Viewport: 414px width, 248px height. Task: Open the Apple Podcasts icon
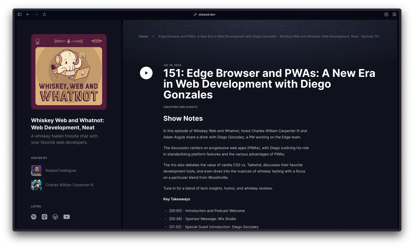[x=45, y=217]
